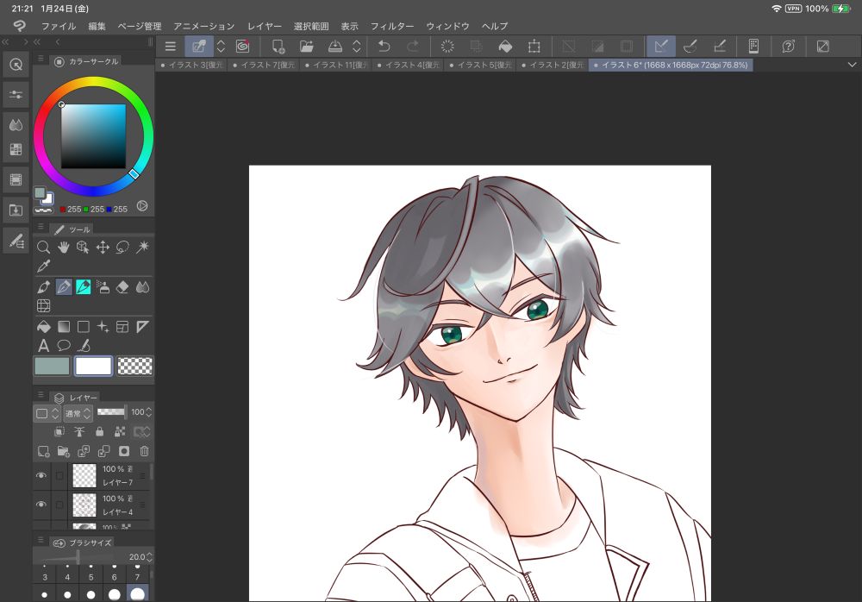Image resolution: width=862 pixels, height=602 pixels.
Task: Toggle Lock transparent pixels
Action: click(x=120, y=432)
